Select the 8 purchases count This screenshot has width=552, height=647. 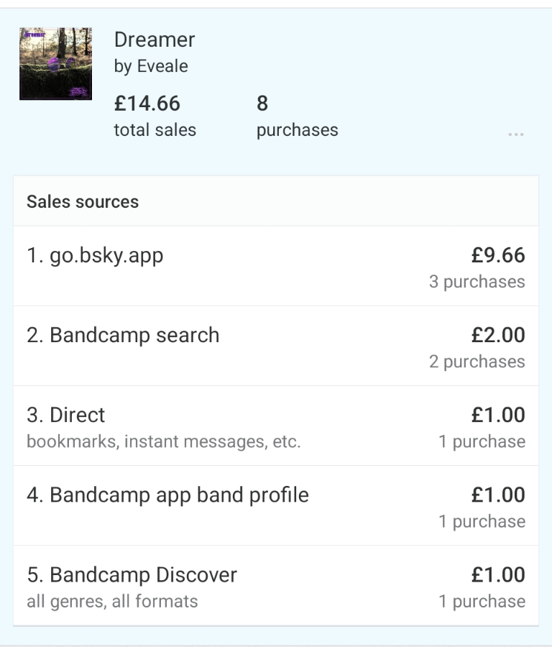pos(262,104)
